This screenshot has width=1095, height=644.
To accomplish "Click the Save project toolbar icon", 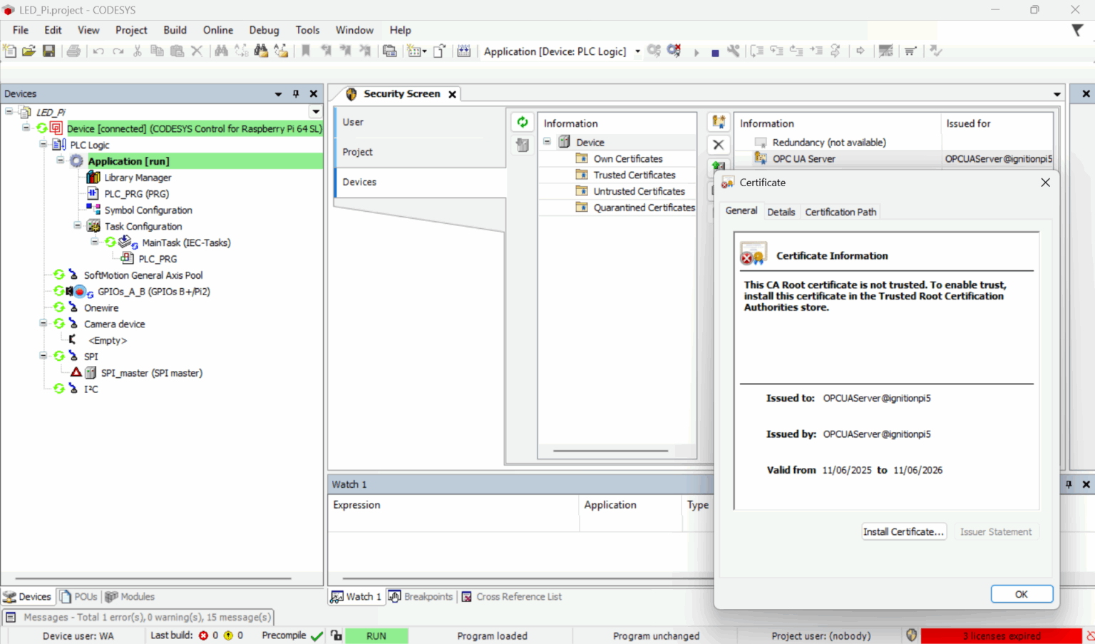I will pos(48,51).
